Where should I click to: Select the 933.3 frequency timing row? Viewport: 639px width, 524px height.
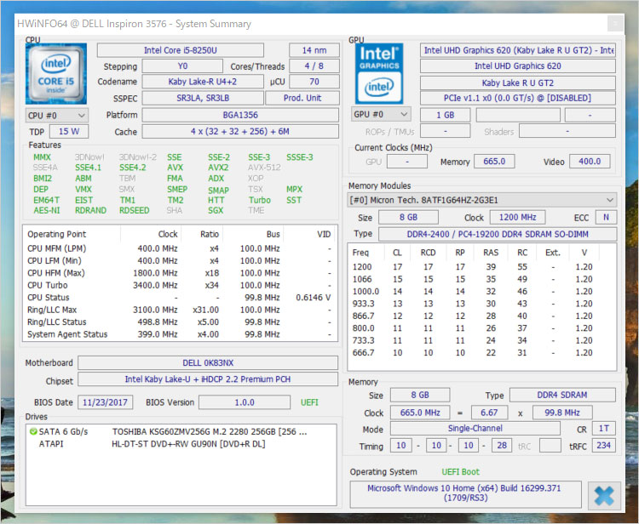pos(481,304)
